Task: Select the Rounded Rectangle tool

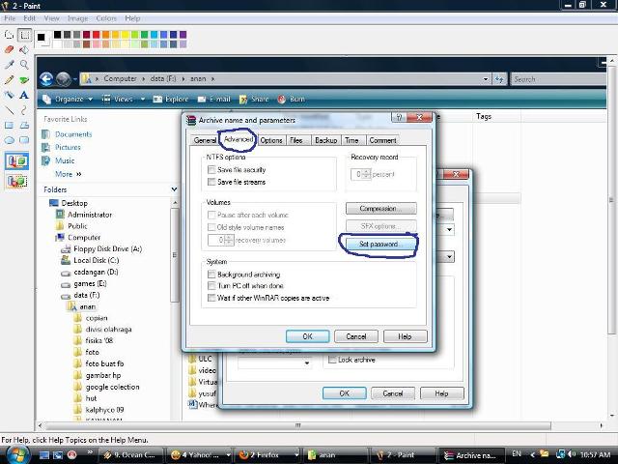Action: [24, 140]
